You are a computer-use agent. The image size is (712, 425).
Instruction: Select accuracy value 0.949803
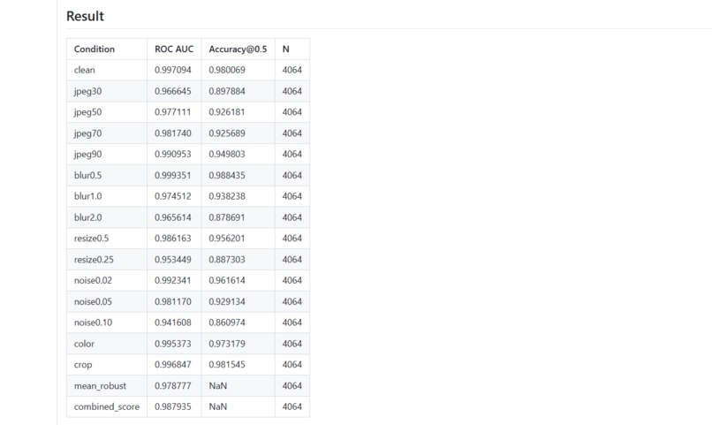[x=227, y=155]
